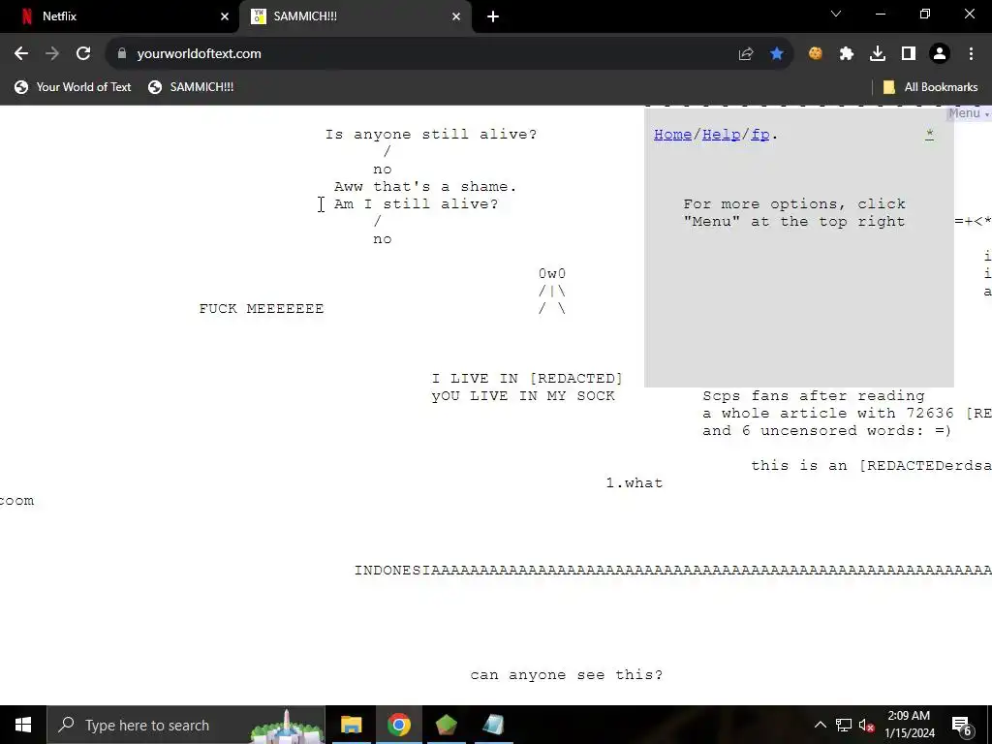Open a new tab with plus button

493,17
